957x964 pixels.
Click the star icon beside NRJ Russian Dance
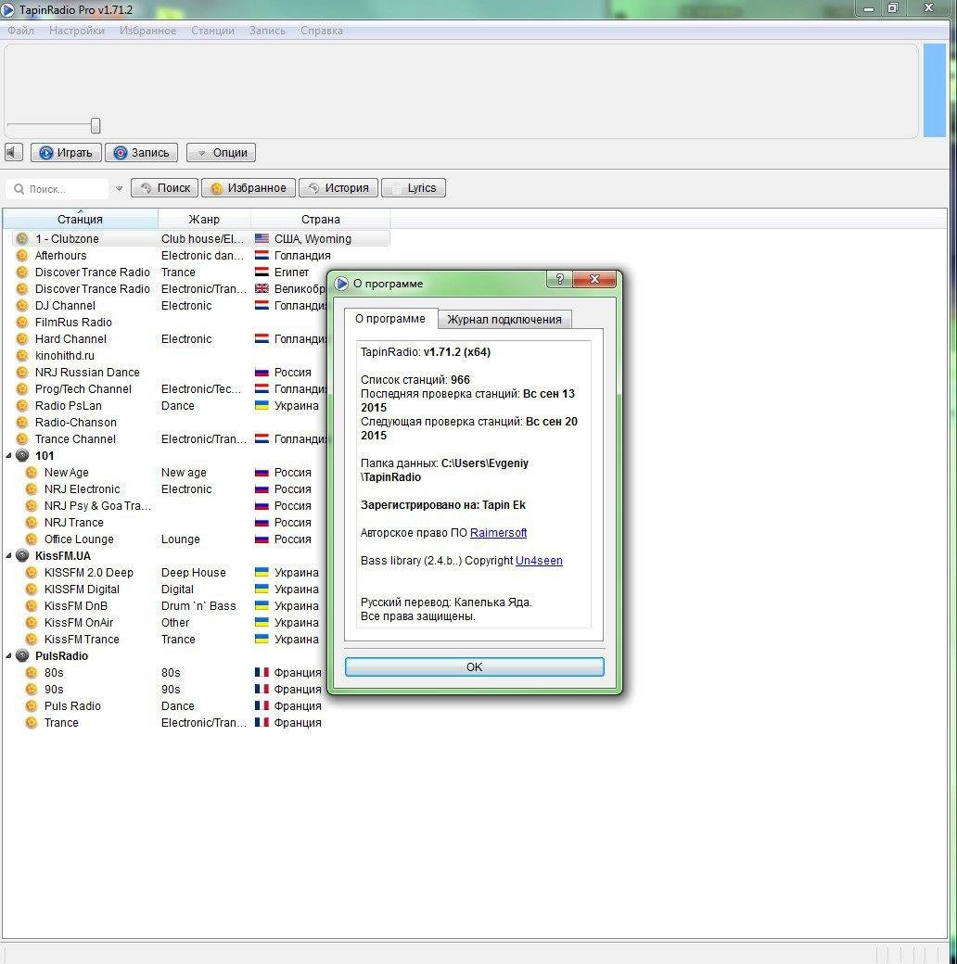[x=22, y=372]
